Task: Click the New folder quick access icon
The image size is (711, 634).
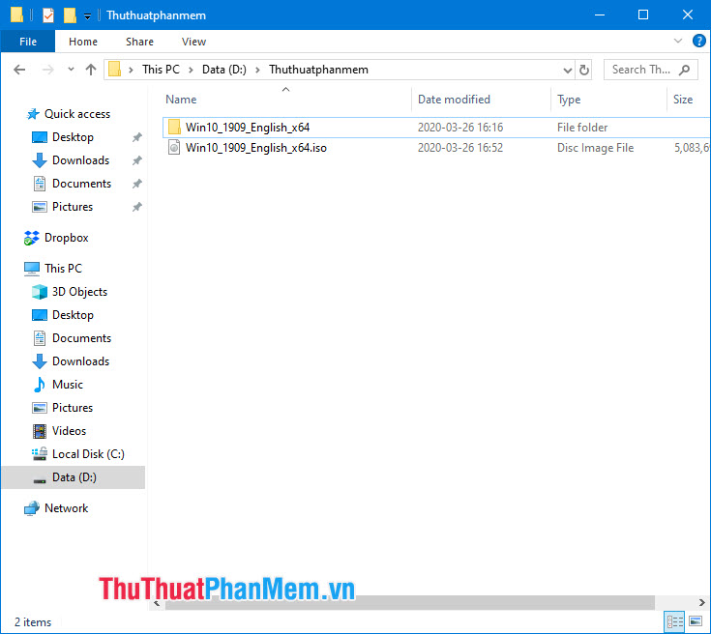Action: point(70,15)
